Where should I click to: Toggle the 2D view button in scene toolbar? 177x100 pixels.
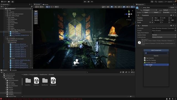[108, 7]
